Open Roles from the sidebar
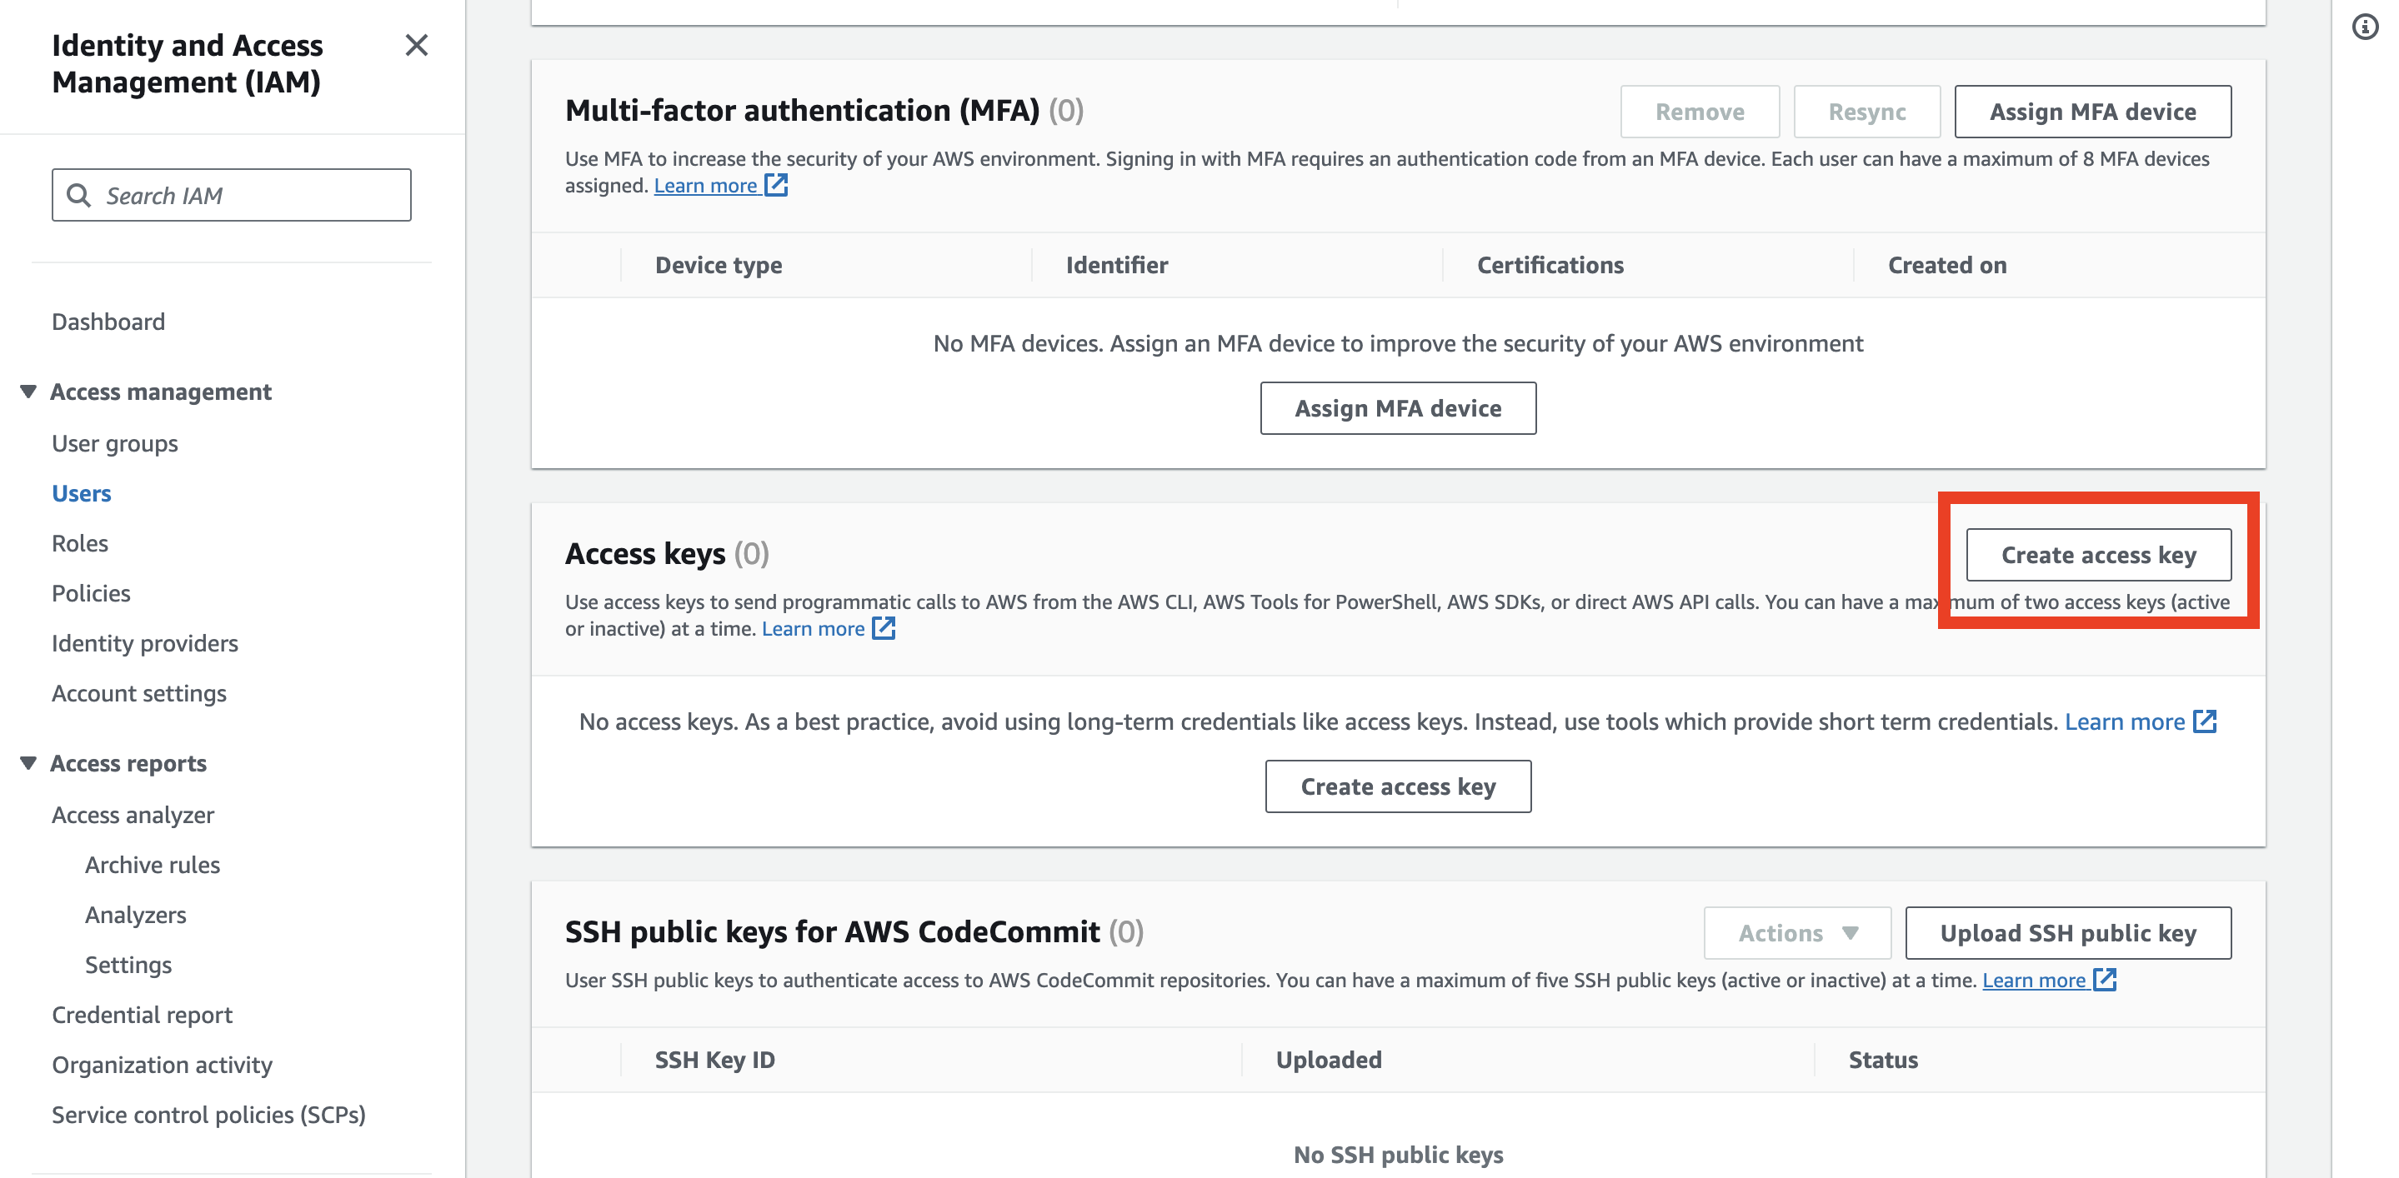This screenshot has height=1178, width=2399. pyautogui.click(x=80, y=543)
